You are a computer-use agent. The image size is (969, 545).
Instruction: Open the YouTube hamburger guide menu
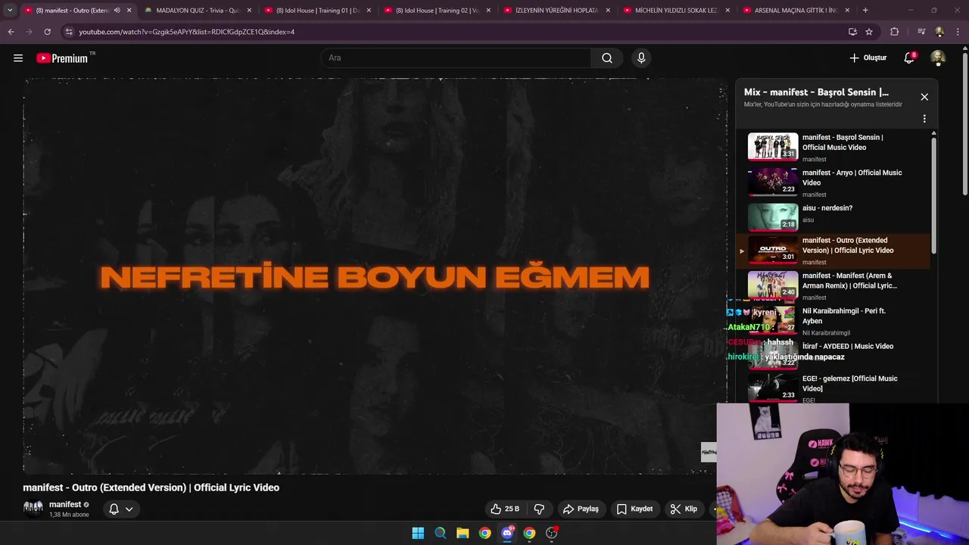(x=18, y=58)
